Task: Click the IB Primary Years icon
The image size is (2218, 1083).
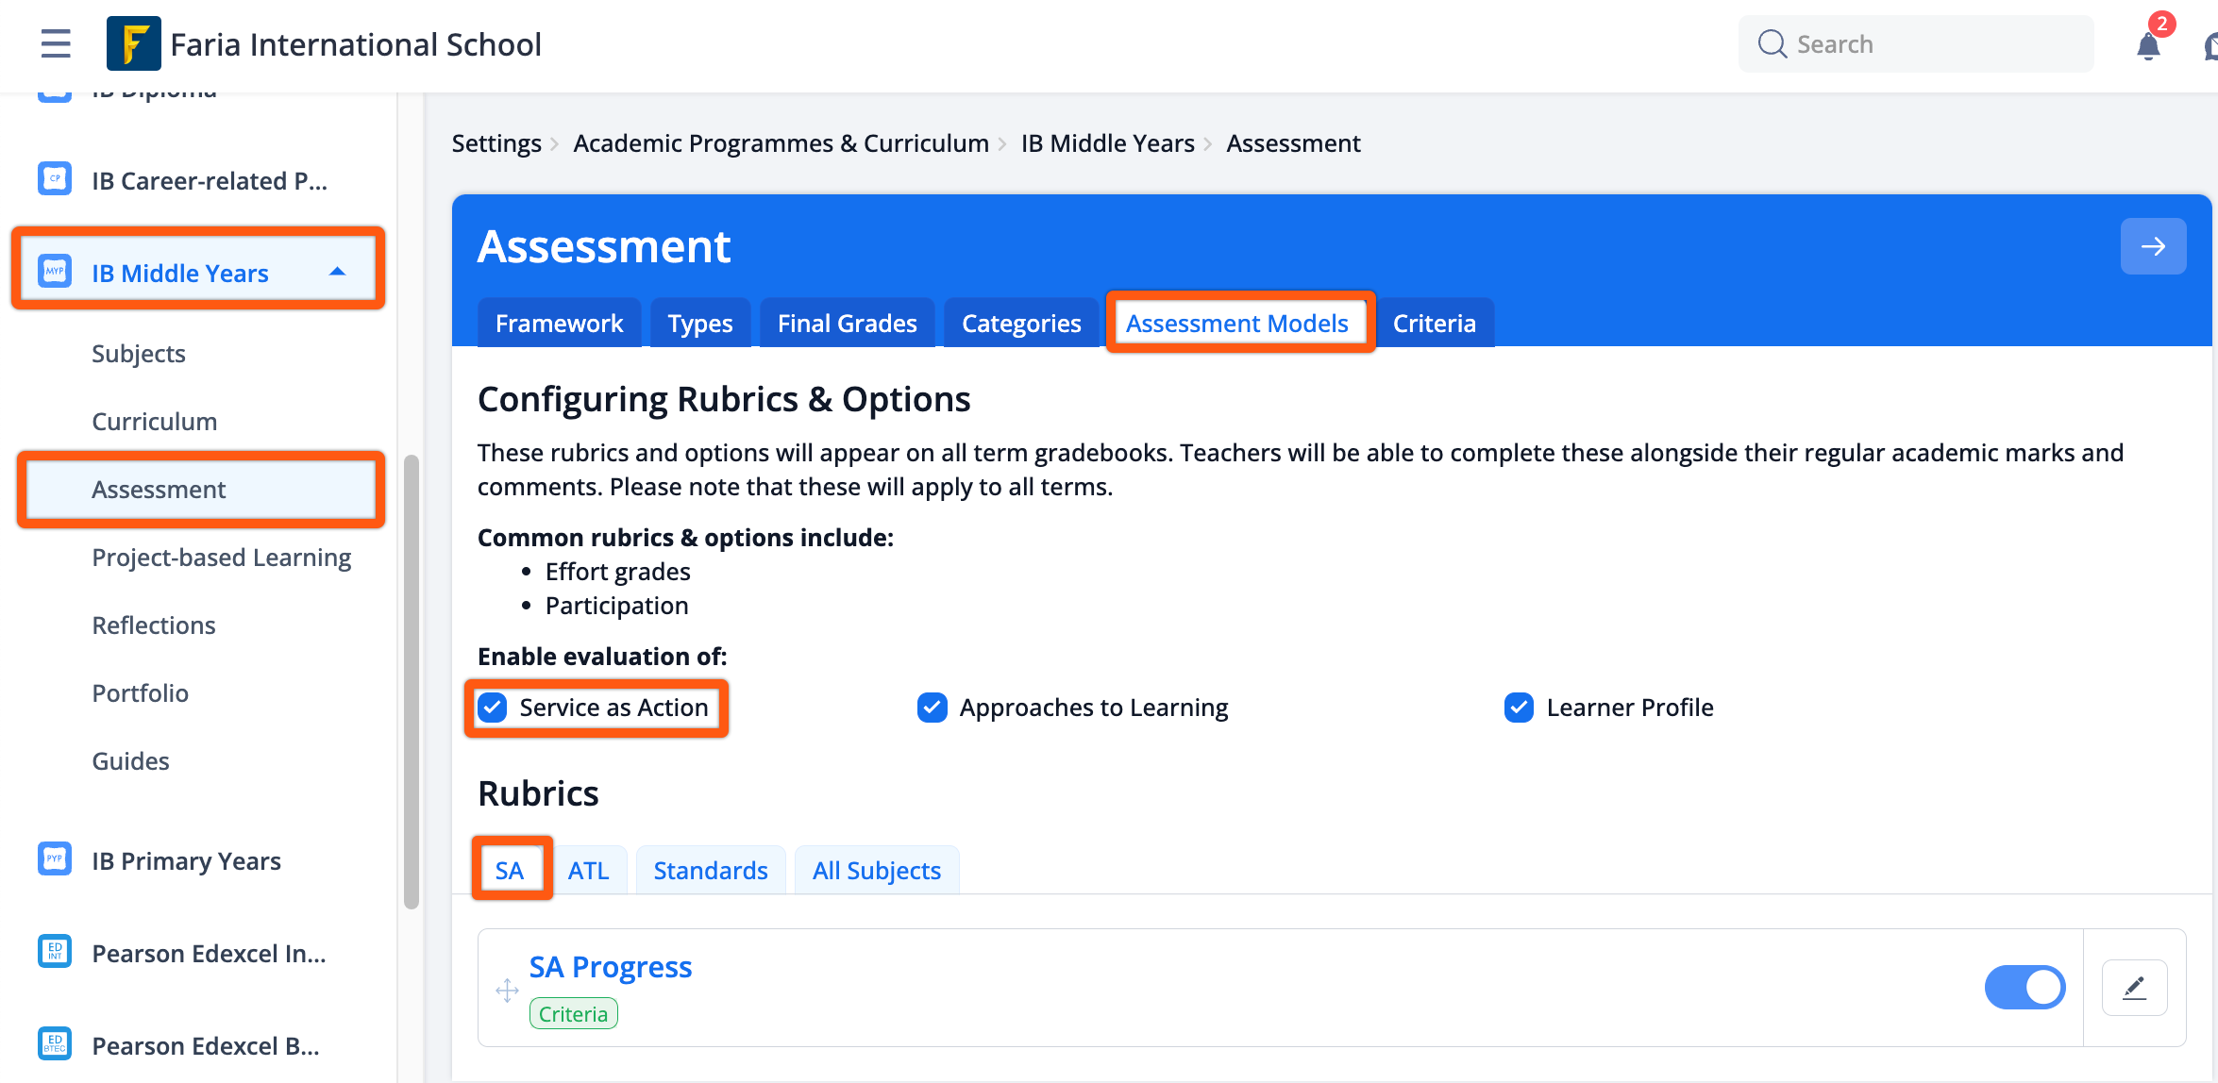Action: [x=55, y=859]
